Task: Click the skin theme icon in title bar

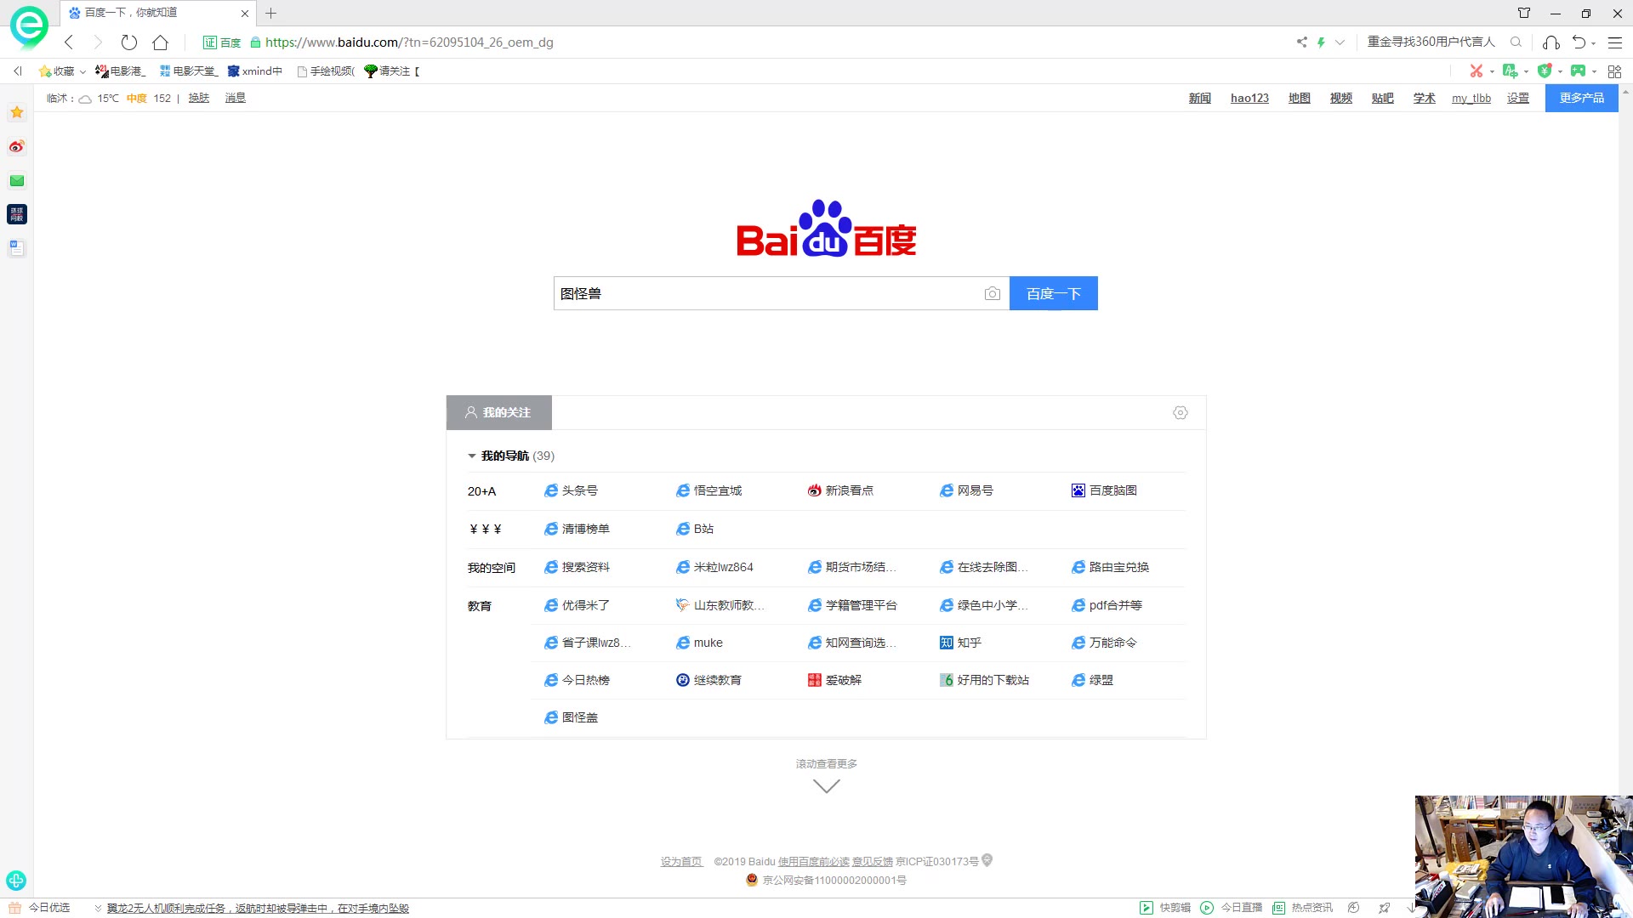Action: [x=1524, y=13]
